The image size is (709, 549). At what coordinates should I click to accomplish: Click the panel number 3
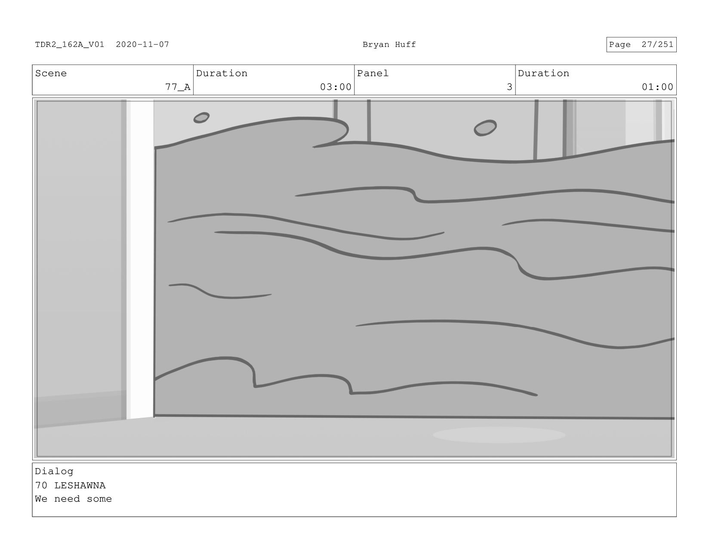click(509, 87)
